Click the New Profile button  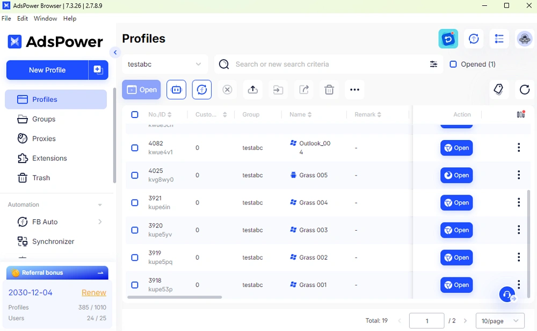tap(47, 70)
